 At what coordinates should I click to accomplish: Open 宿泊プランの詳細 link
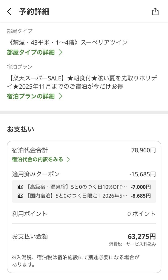[x=31, y=96]
